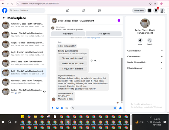Open conversation info purple icon for Beth
Image resolution: width=169 pixels, height=130 pixels.
click(119, 21)
